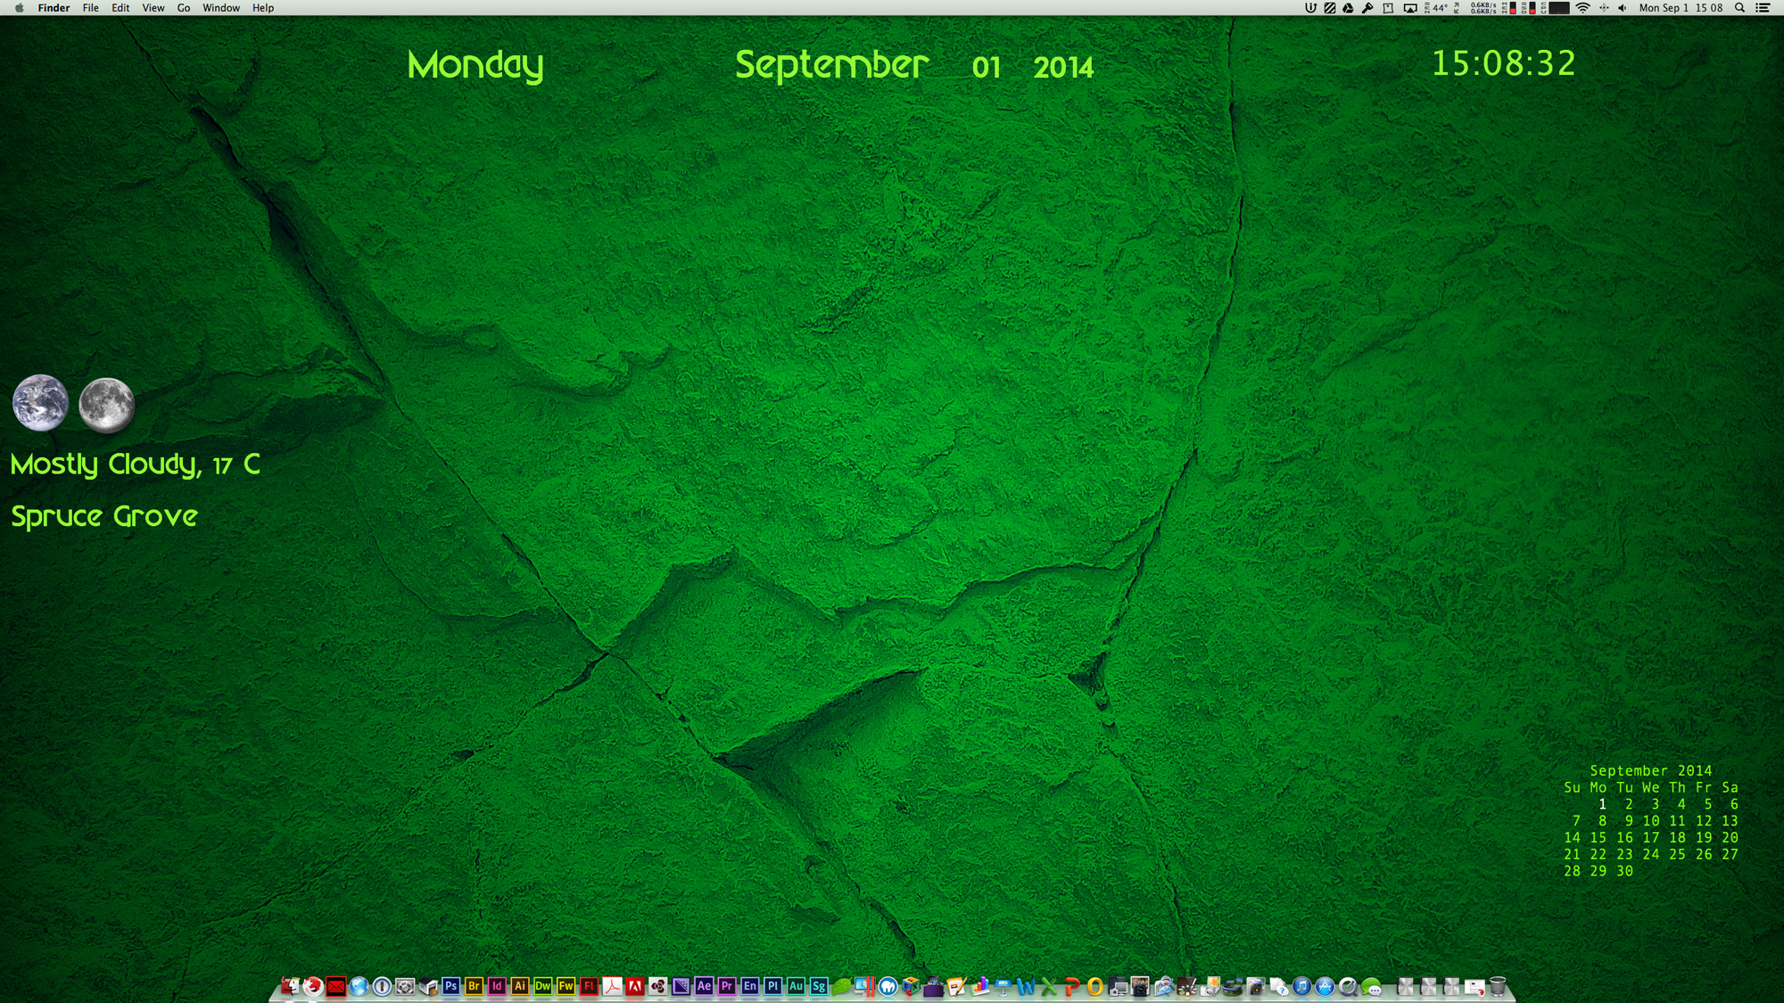The height and width of the screenshot is (1003, 1784).
Task: Open the Mac App Store dock icon
Action: tap(1325, 986)
